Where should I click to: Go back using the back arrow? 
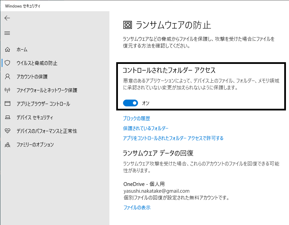pos(7,18)
